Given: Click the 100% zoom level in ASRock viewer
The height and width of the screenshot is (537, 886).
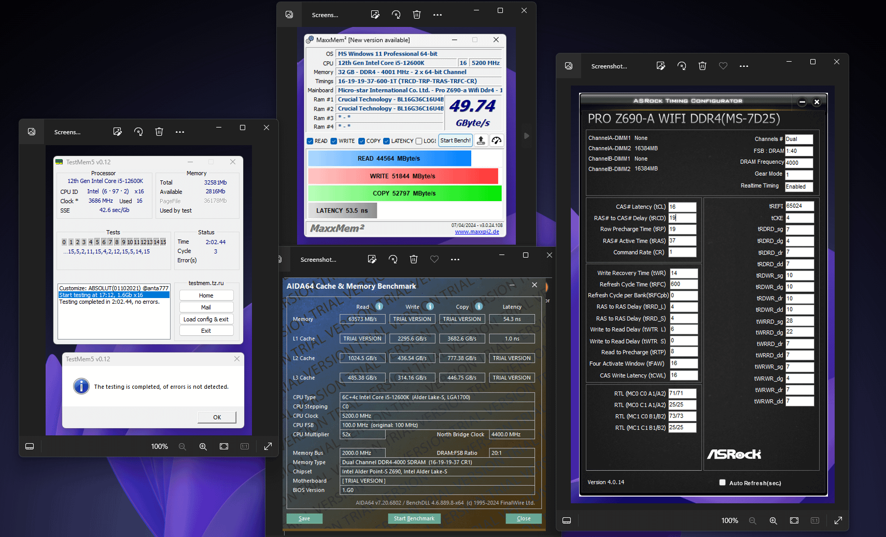Looking at the screenshot, I should click(729, 520).
